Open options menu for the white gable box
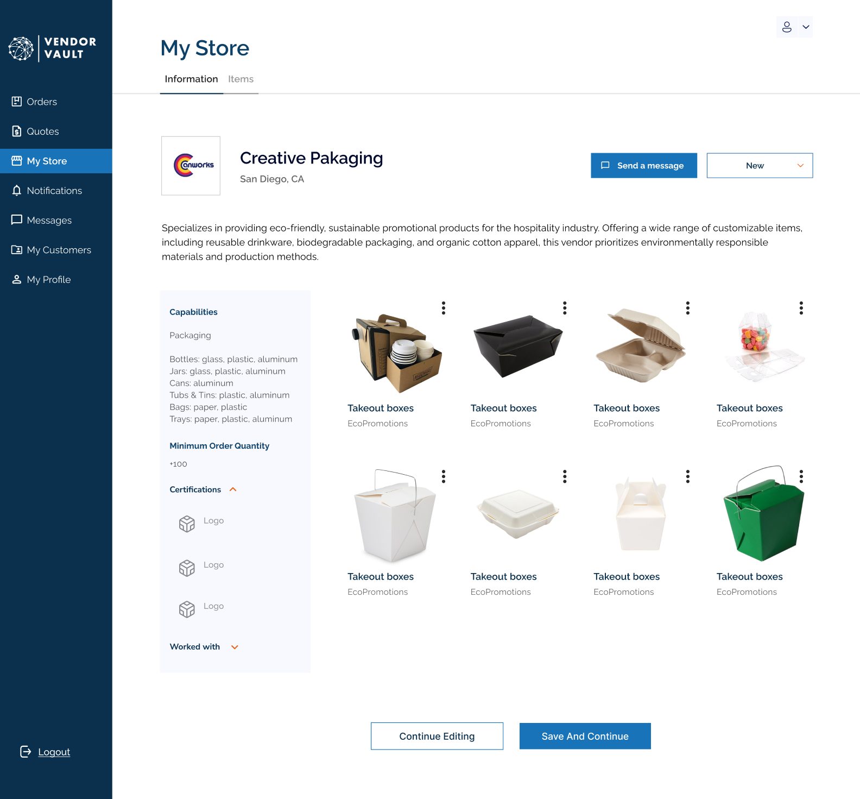 [x=688, y=476]
